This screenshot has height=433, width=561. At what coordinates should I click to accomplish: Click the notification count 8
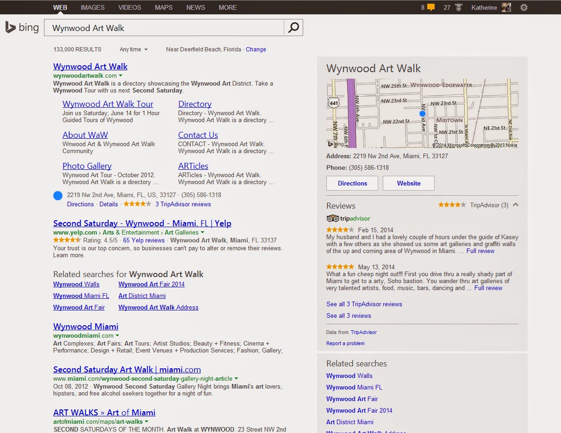(423, 7)
